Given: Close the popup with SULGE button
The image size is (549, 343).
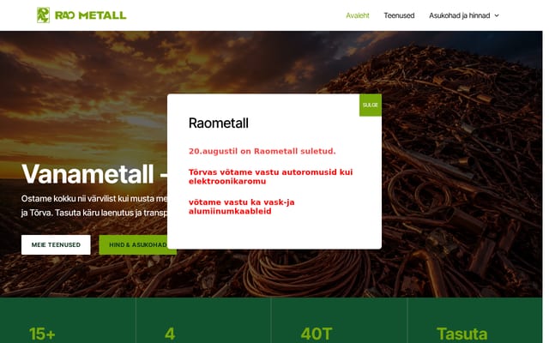Looking at the screenshot, I should coord(371,105).
